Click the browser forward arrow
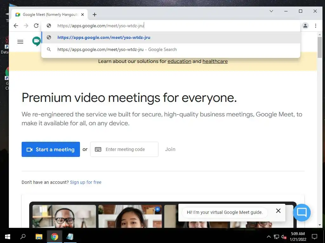 pos(26,26)
